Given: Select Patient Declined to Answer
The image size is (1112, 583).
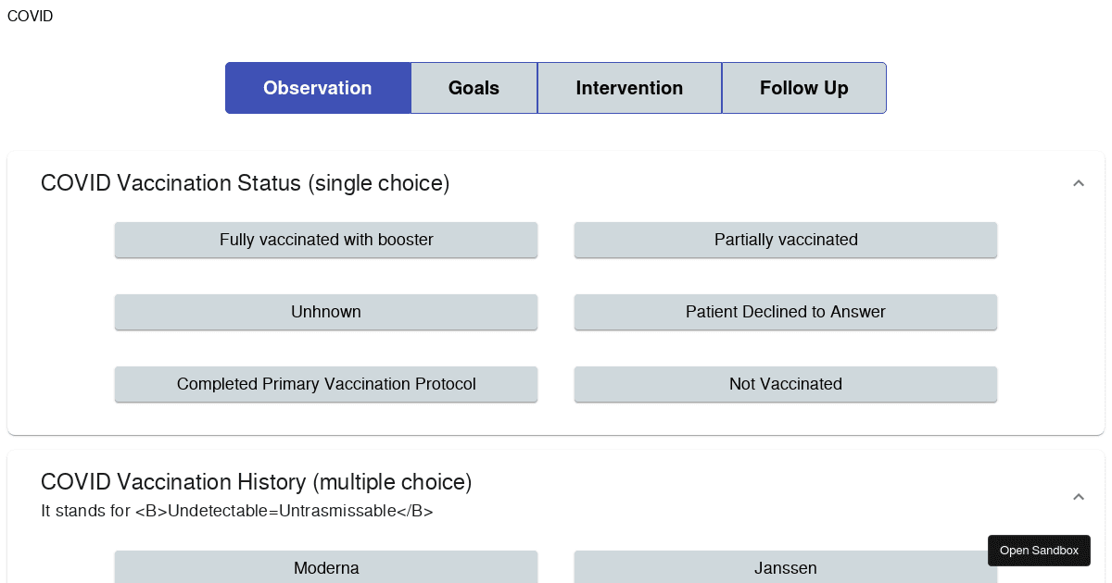Looking at the screenshot, I should coord(786,312).
